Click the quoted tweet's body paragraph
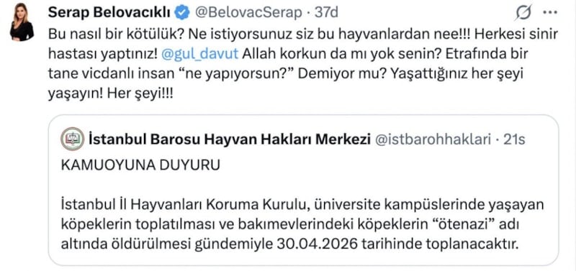 tap(302, 225)
